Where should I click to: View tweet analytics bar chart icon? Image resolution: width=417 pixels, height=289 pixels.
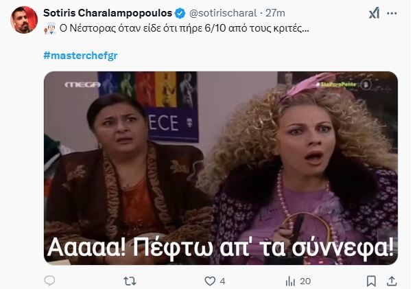[290, 281]
